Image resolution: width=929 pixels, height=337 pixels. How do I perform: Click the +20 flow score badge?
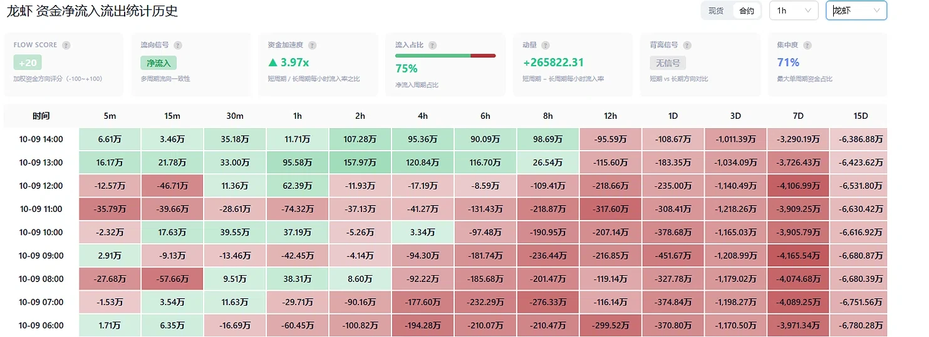(28, 63)
